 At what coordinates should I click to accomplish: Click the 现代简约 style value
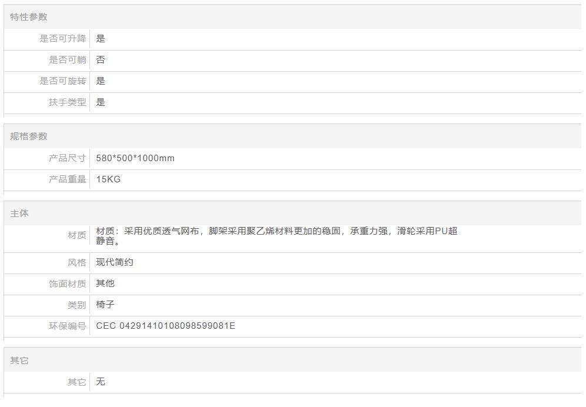(x=115, y=262)
